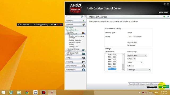
Task: Select 1600 x 900 desktop area
Action: pos(112,64)
